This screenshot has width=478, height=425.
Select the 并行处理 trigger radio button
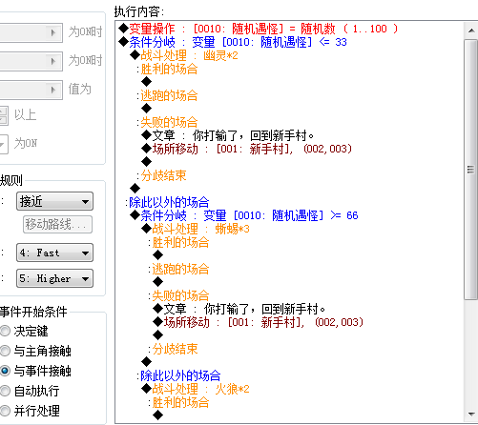click(5, 411)
